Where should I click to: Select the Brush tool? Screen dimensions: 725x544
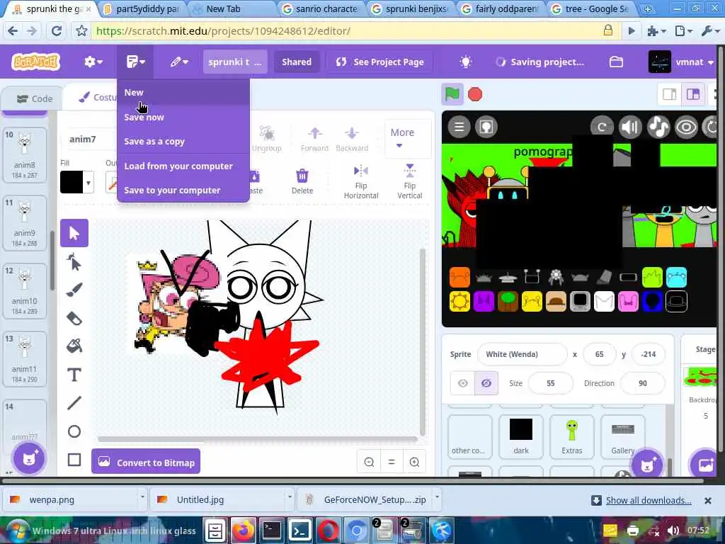[x=74, y=290]
